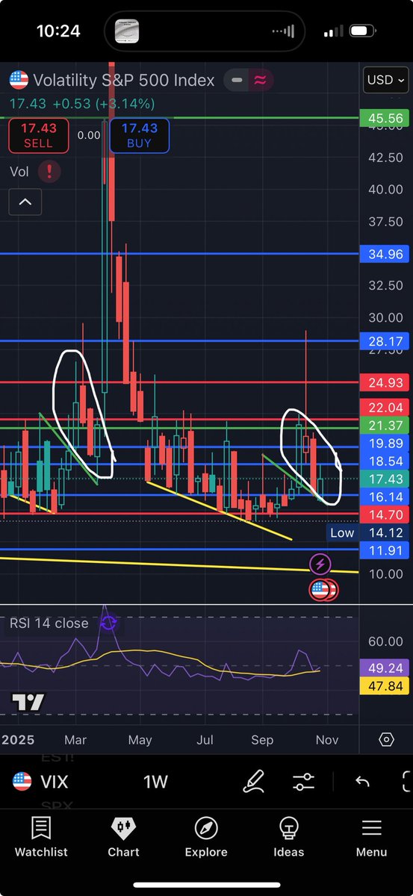413x896 pixels.
Task: Tap the 17.43 +0.53 (+3.14%) price change text
Action: pos(82,103)
